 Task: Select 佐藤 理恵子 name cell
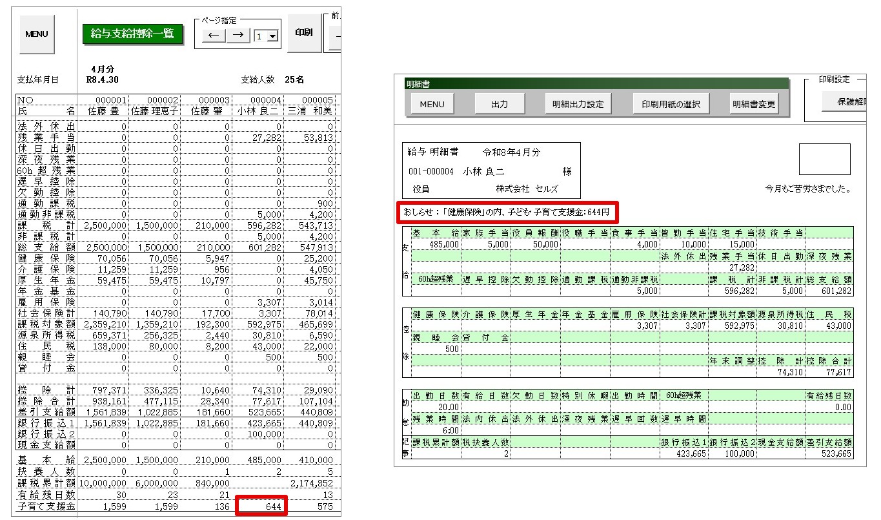[155, 110]
